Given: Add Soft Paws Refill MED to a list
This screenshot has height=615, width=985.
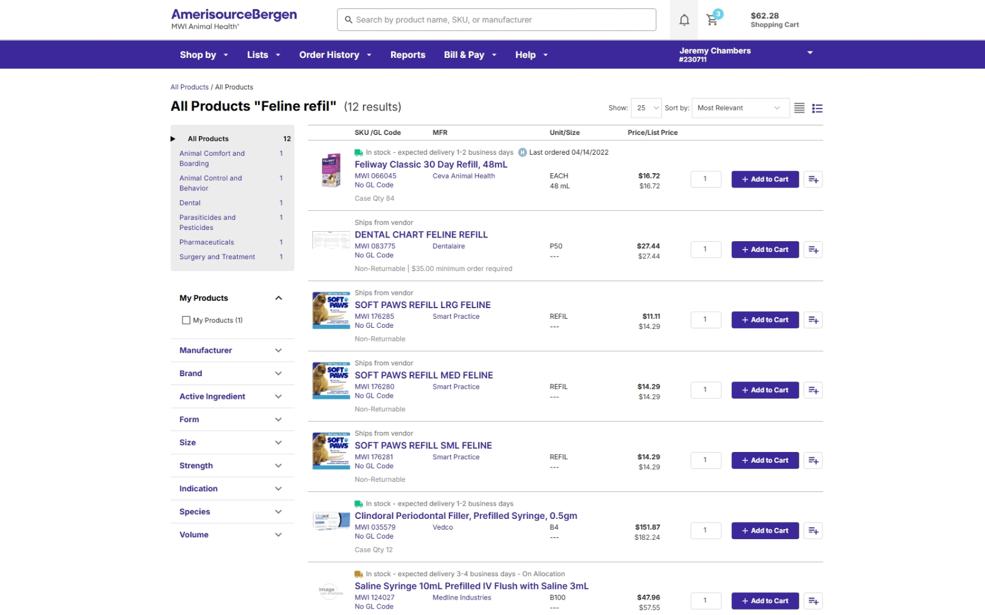Looking at the screenshot, I should click(813, 390).
